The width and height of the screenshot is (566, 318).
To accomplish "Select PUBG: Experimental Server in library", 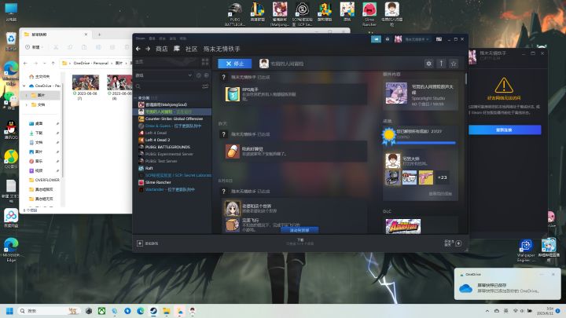I will click(169, 154).
